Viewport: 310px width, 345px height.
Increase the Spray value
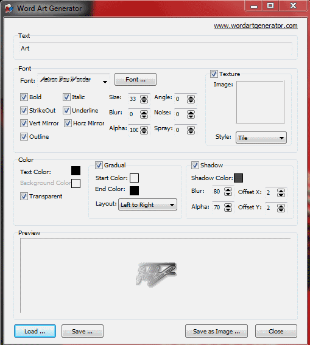(191, 128)
